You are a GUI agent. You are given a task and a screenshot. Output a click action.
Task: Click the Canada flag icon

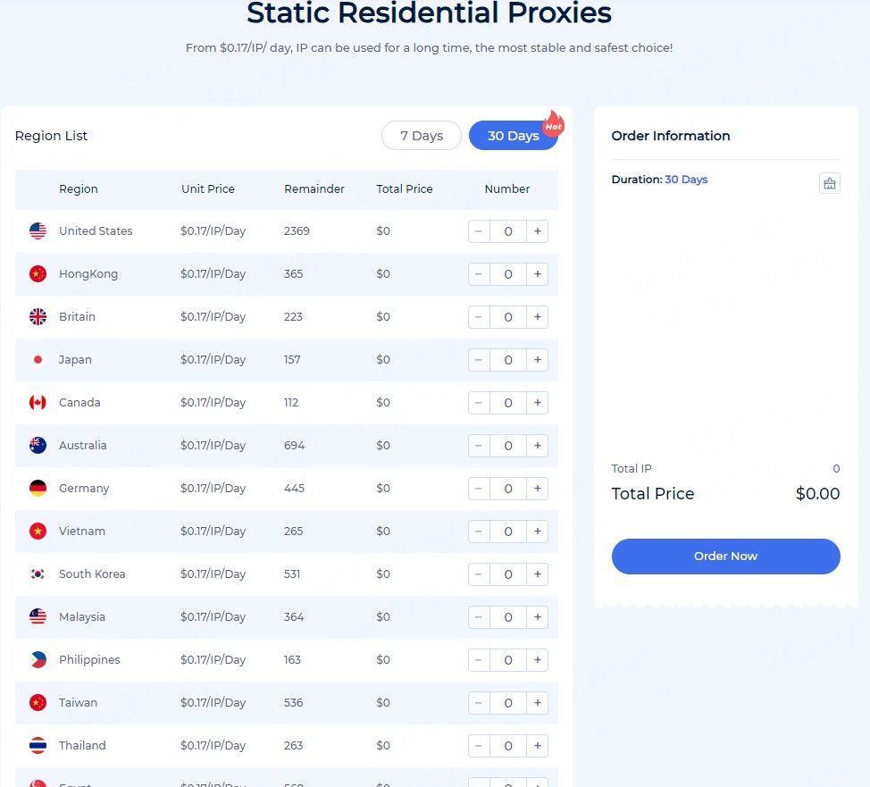click(x=38, y=403)
